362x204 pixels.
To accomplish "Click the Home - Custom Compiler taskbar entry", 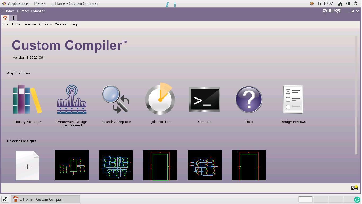I will (x=45, y=199).
